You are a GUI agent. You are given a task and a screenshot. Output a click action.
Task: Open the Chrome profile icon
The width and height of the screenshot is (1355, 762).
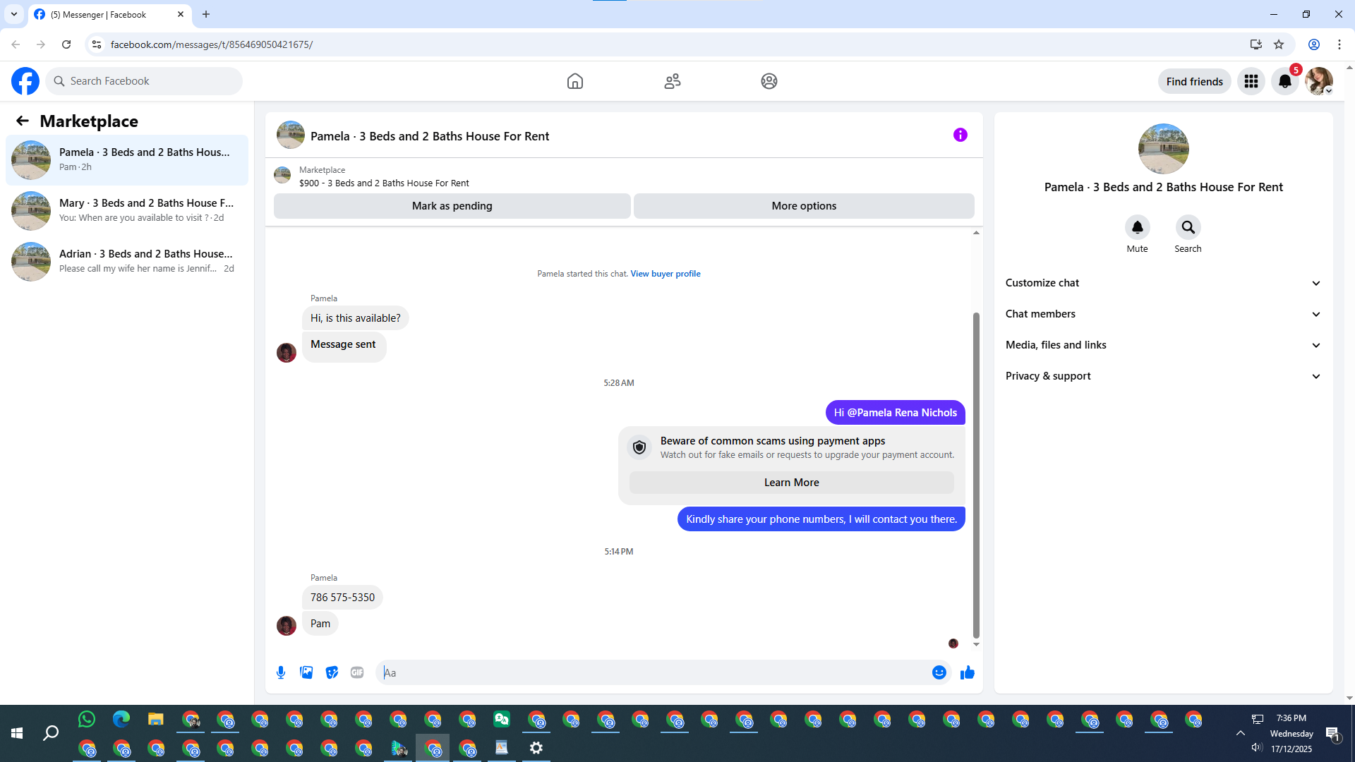pyautogui.click(x=1314, y=44)
